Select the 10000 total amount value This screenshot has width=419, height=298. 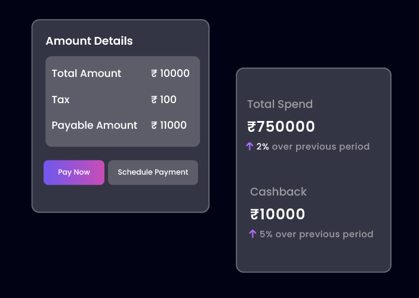[175, 74]
